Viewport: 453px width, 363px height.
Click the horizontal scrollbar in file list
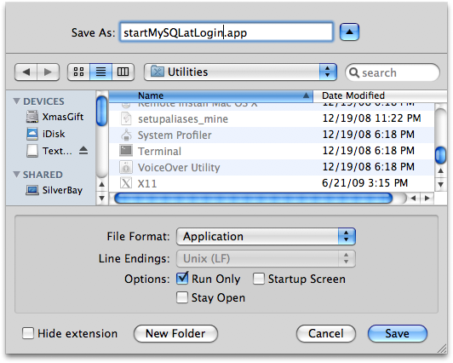click(x=254, y=199)
